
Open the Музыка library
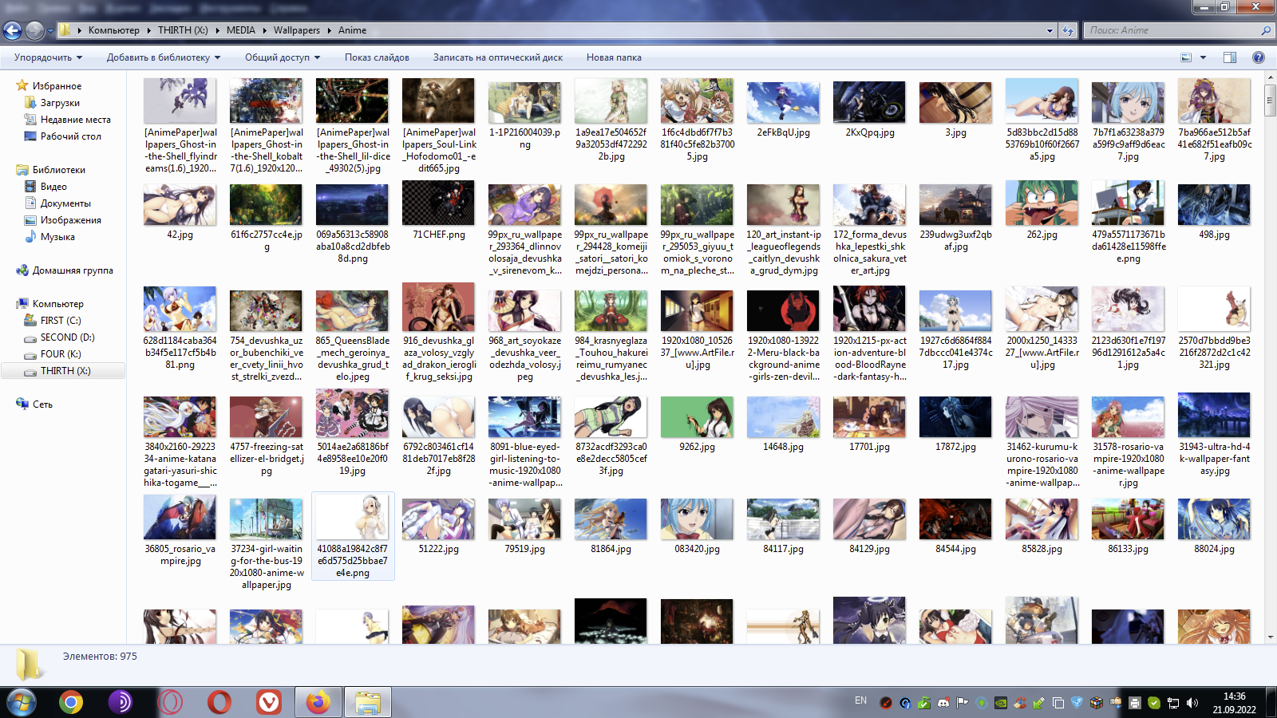click(x=57, y=237)
